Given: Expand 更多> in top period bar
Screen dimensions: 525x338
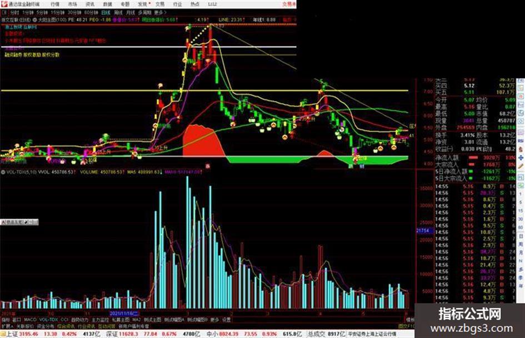Looking at the screenshot, I should [161, 13].
